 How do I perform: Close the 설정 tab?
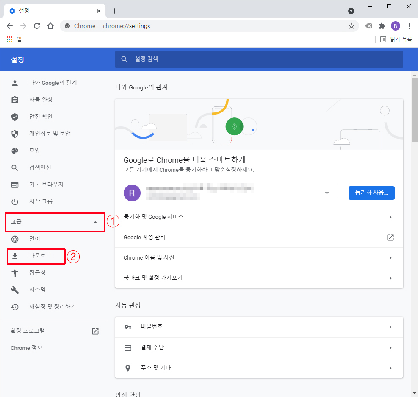(99, 11)
